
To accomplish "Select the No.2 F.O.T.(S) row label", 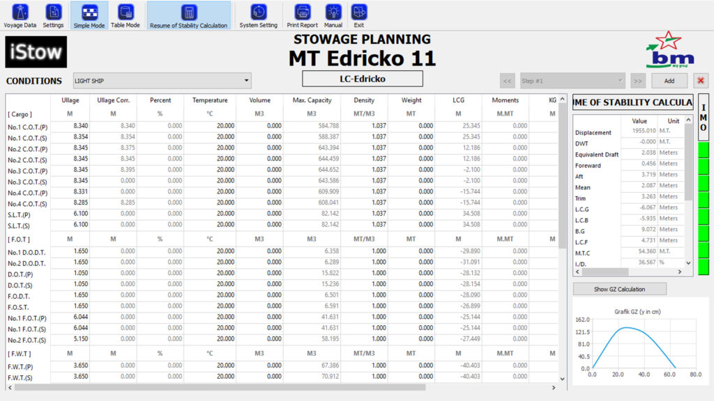I will point(27,340).
